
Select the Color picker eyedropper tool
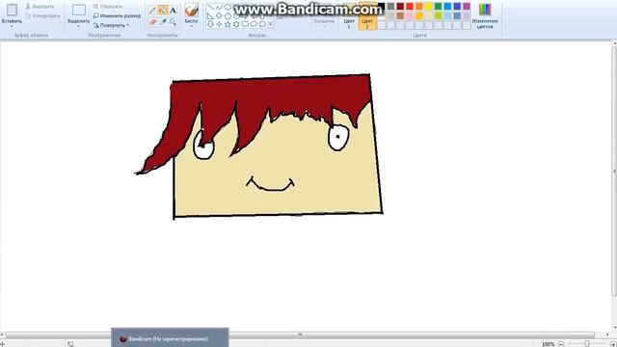[x=163, y=22]
